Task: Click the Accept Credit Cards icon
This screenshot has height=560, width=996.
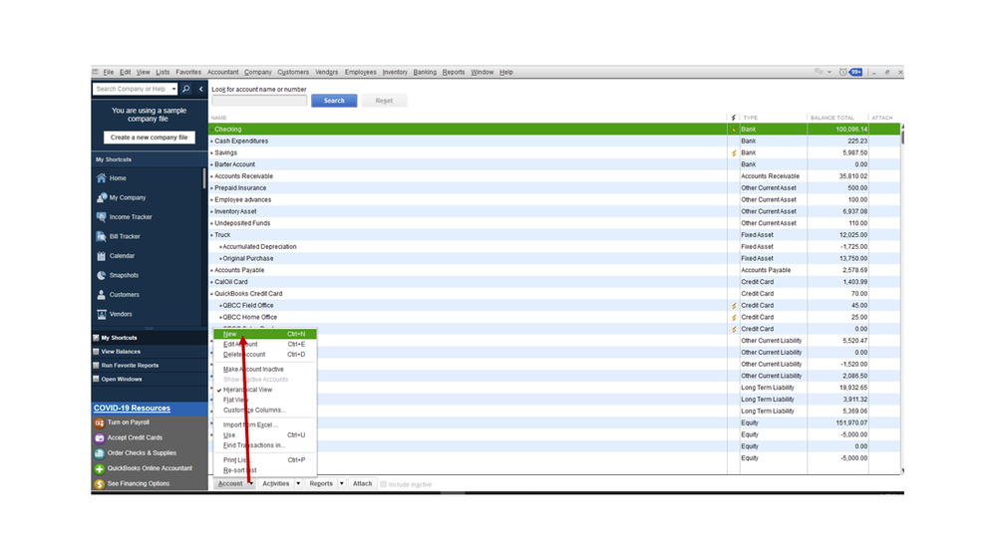Action: click(x=99, y=437)
